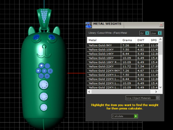Click the table's scroll down arrow
Image resolution: width=173 pixels, height=130 pixels.
(160, 87)
